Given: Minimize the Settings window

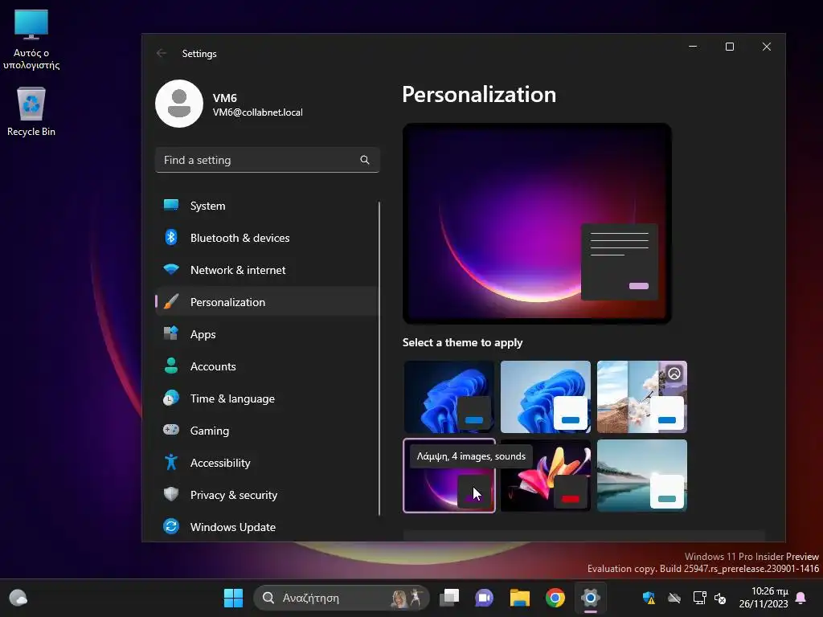Looking at the screenshot, I should pyautogui.click(x=693, y=47).
